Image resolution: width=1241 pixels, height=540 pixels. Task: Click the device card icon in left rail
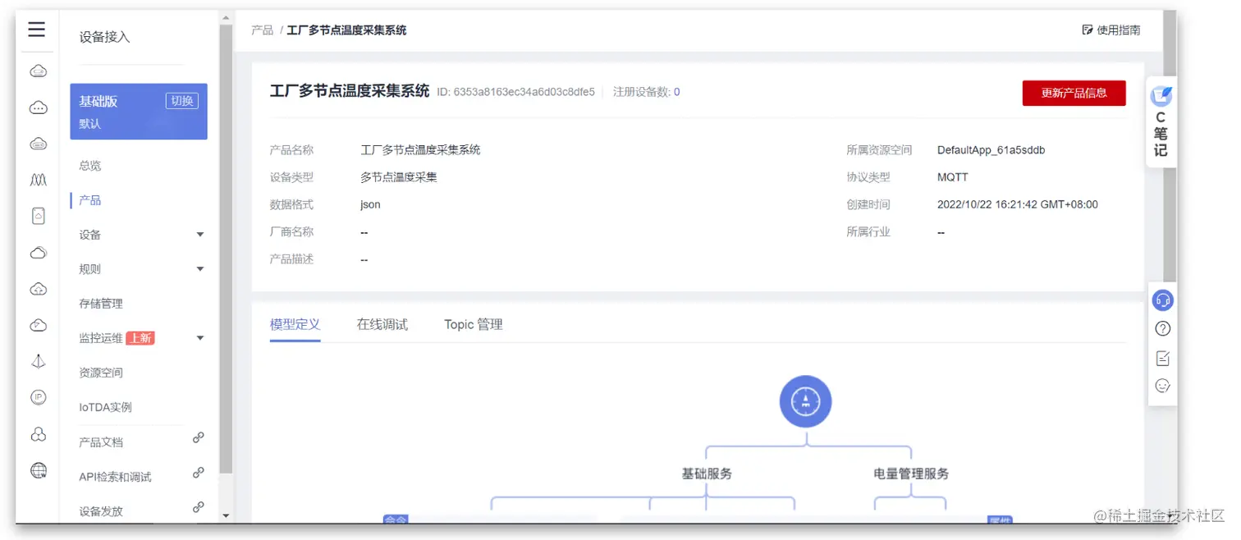(38, 216)
